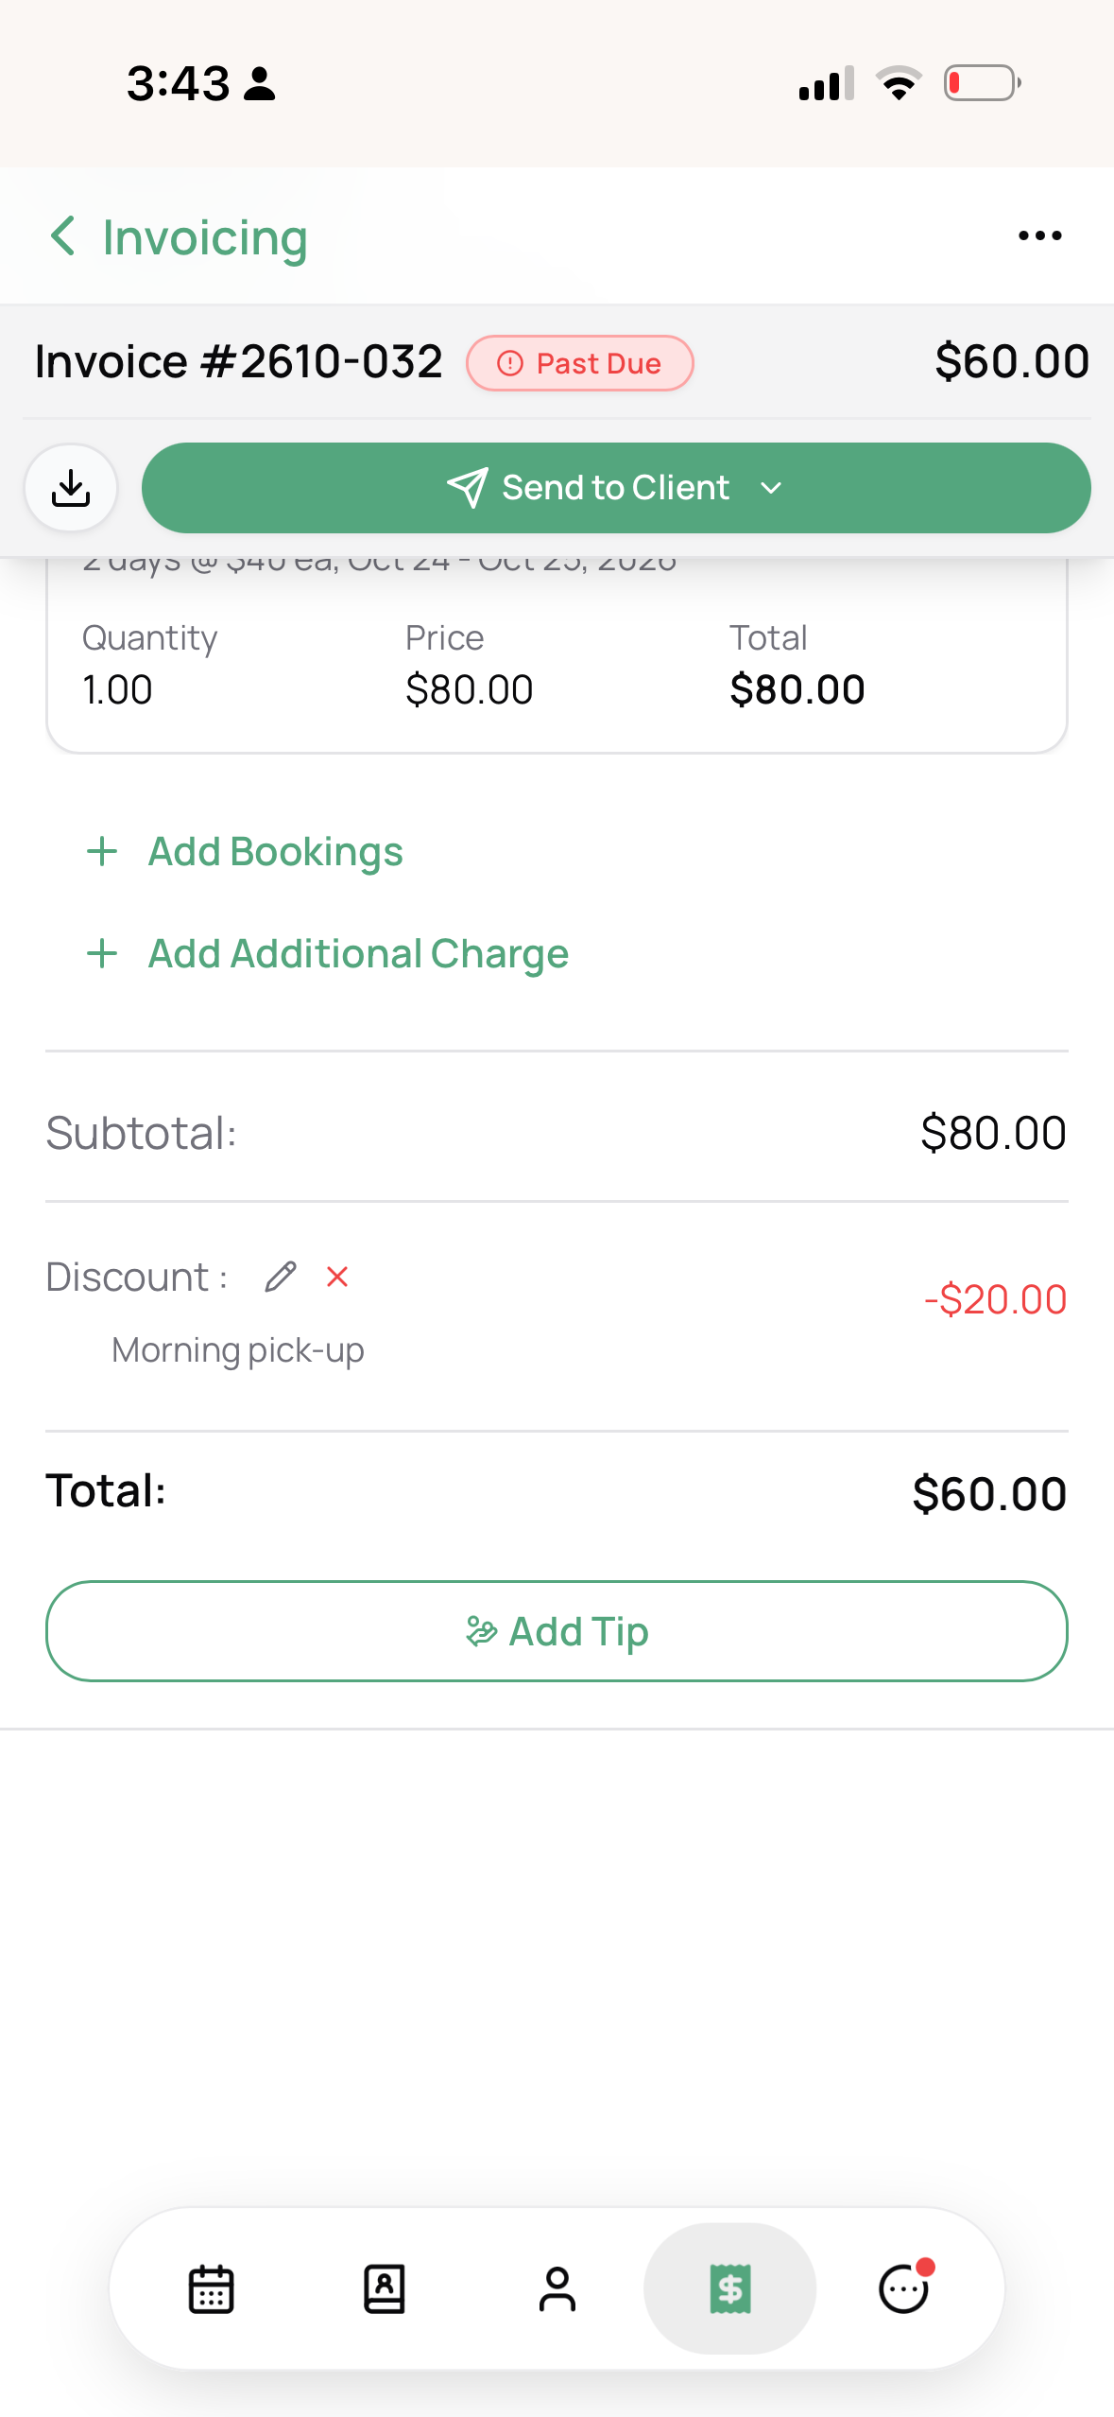Screen dimensions: 1114x2417
Task: Open the contacts book tab in bottom bar
Action: click(x=384, y=2289)
